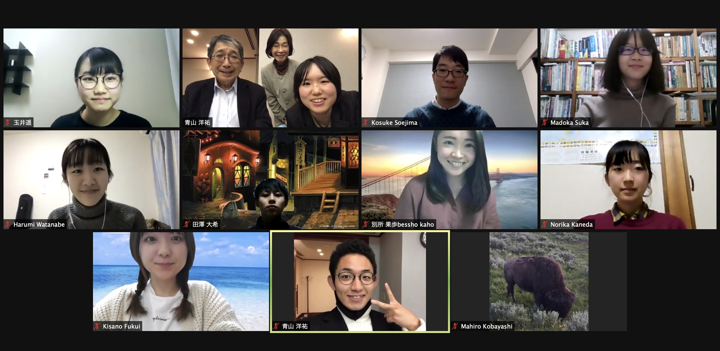Select the highlighted 青山 洋祐 tile with peace sign
This screenshot has height=351, width=720.
[360, 282]
